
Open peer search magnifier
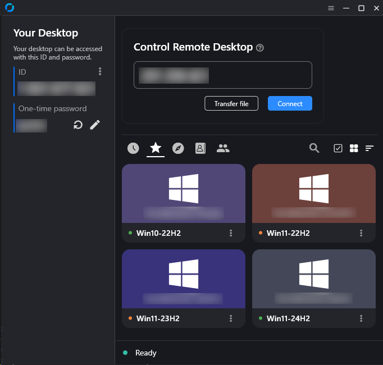click(x=314, y=148)
